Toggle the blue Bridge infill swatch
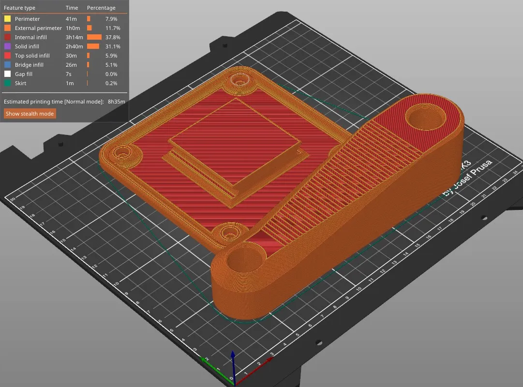523x387 pixels. 7,65
